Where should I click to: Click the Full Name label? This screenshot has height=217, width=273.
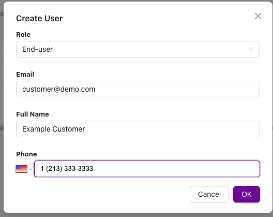(33, 114)
